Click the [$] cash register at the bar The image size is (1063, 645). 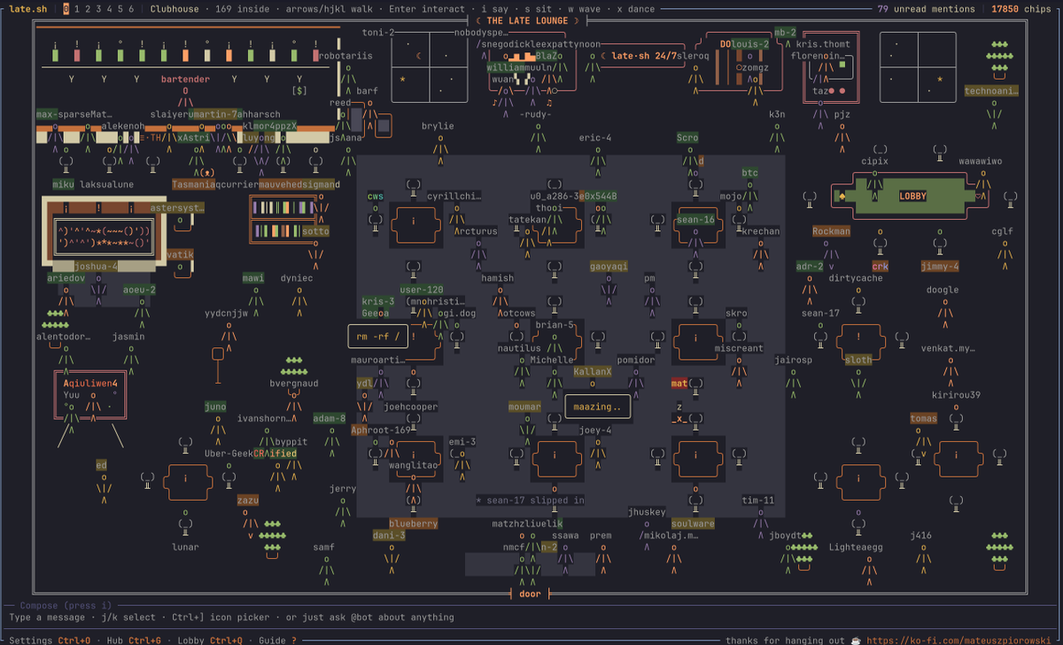click(299, 90)
